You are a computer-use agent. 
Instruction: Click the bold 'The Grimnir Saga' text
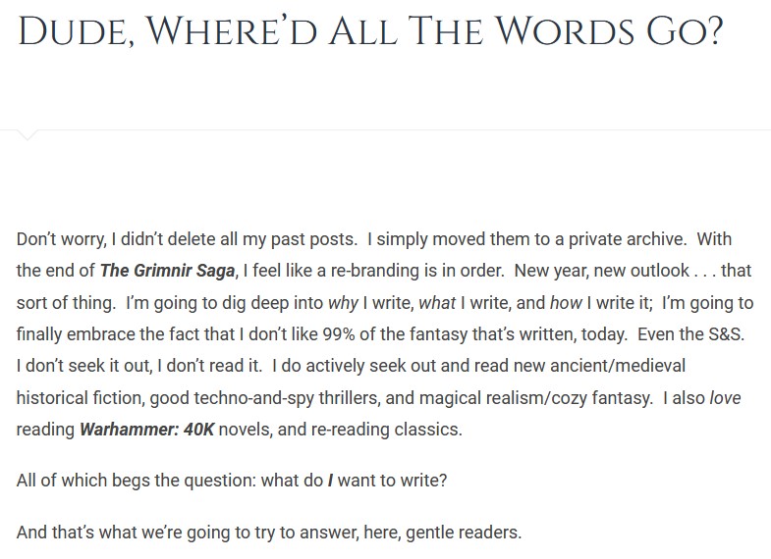pos(167,271)
